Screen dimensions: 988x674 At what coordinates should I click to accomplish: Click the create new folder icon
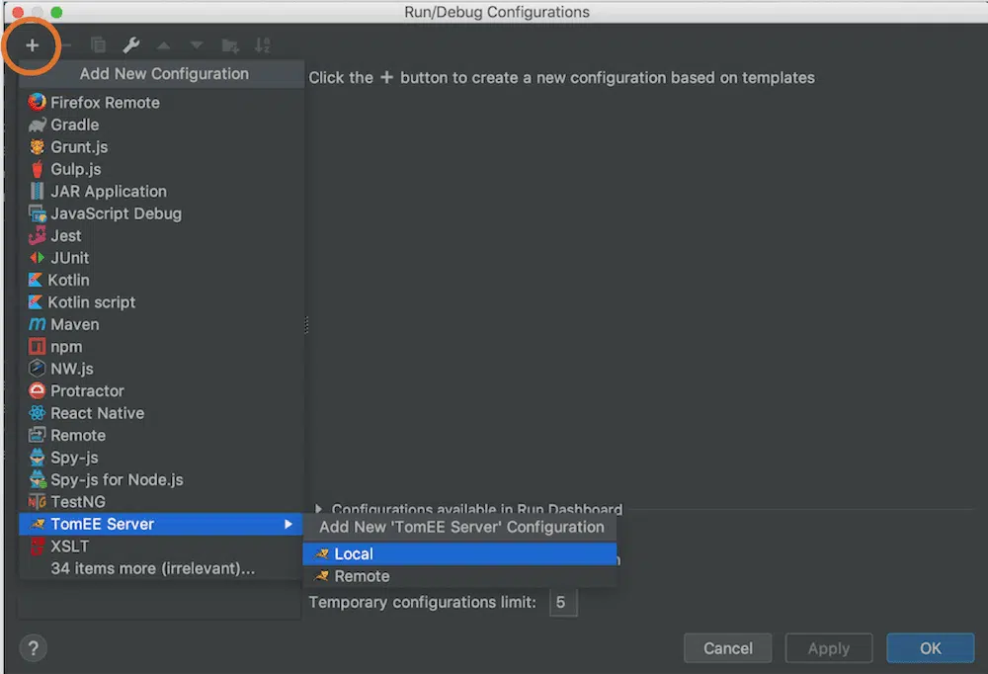click(230, 45)
